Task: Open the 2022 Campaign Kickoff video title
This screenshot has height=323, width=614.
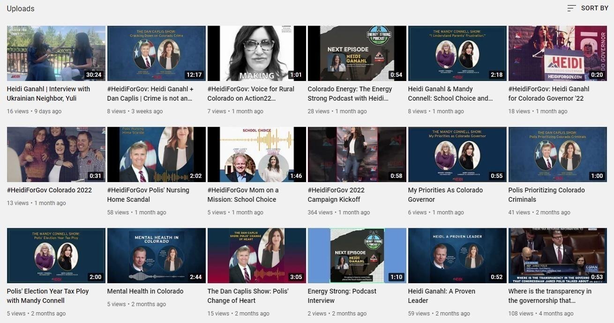Action: pos(336,195)
